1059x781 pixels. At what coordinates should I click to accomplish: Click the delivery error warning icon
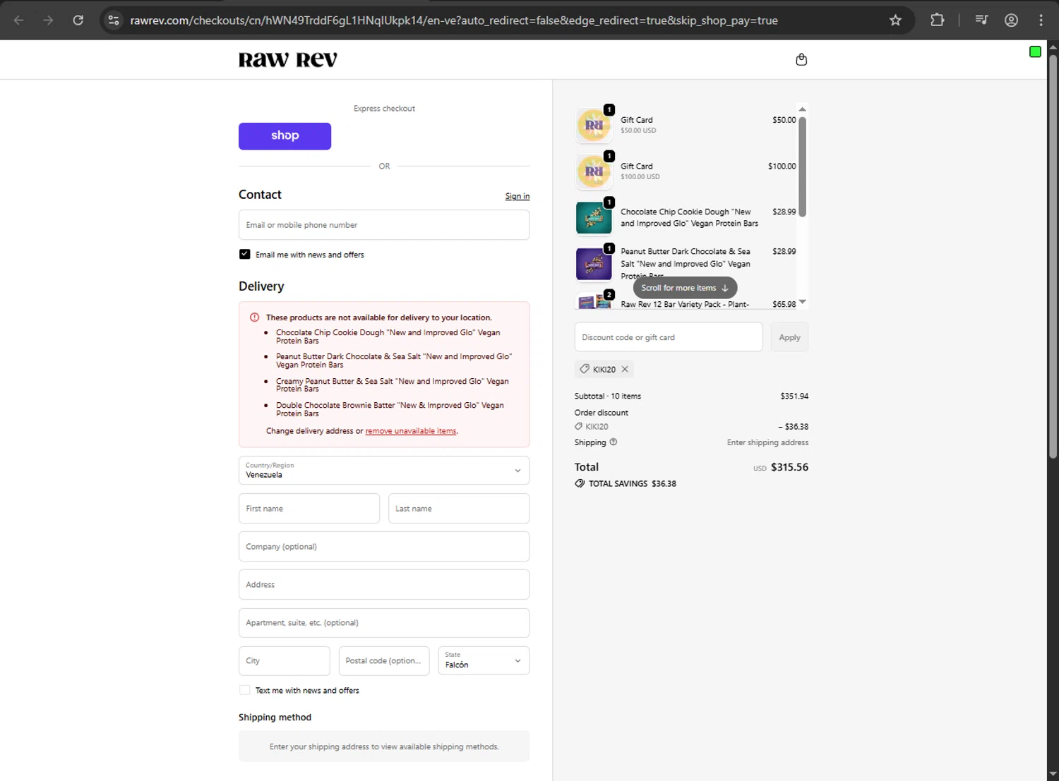coord(254,317)
